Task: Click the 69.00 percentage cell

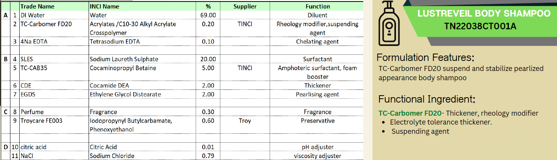Action: pos(208,15)
